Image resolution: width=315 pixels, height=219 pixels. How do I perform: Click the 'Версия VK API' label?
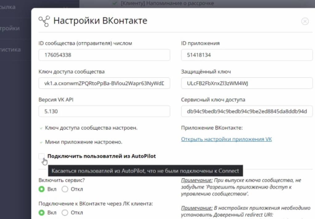coord(56,100)
